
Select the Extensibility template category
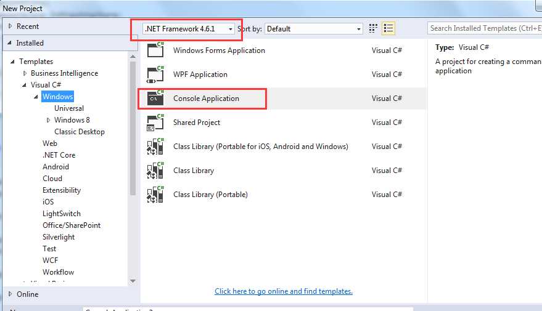pos(62,190)
